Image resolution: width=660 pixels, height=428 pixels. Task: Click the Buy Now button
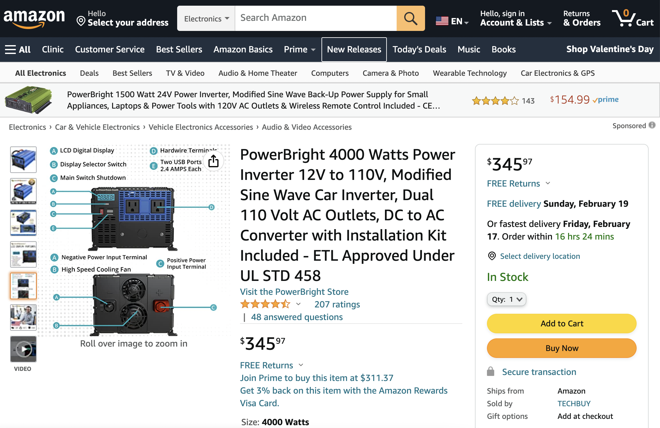(x=561, y=348)
